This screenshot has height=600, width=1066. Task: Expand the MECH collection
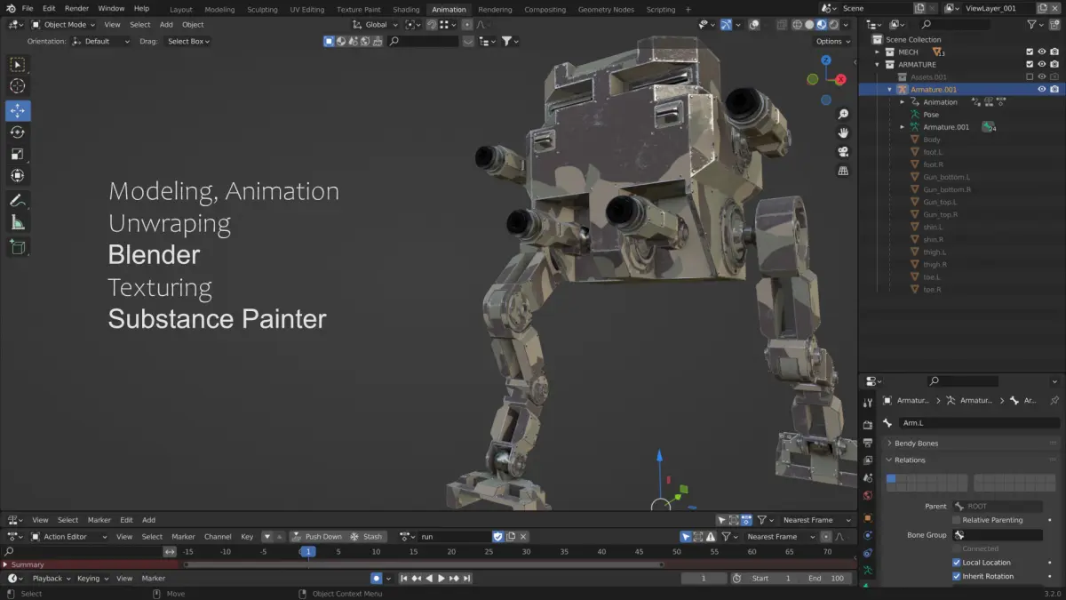click(x=878, y=52)
